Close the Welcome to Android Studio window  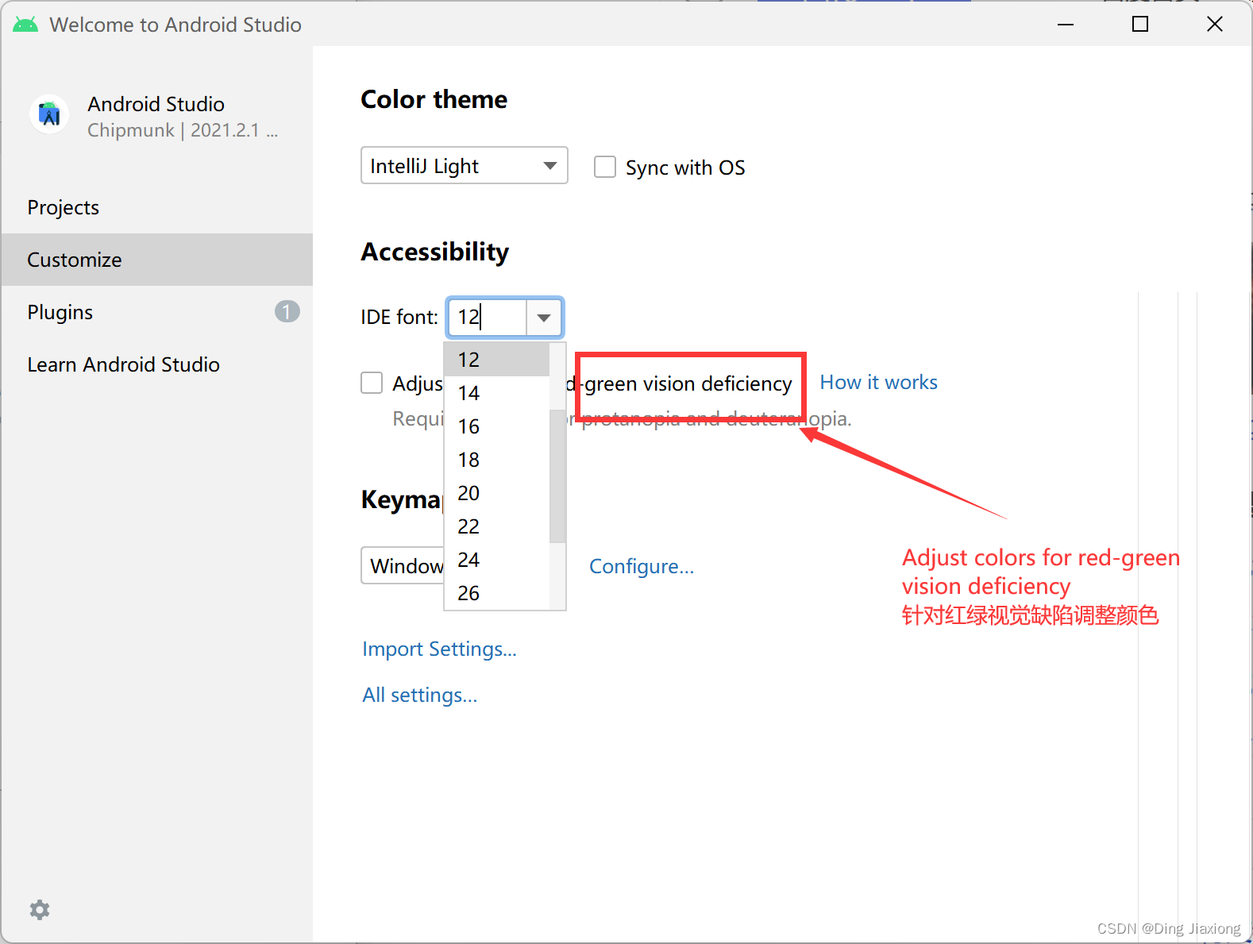coord(1215,25)
